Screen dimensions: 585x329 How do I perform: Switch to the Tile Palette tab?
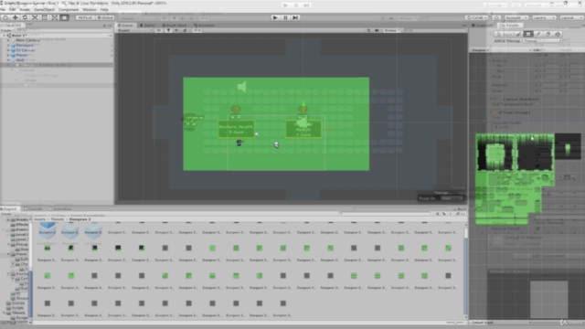(509, 26)
